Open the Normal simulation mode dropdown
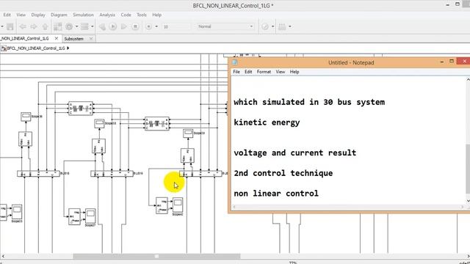This screenshot has height=264, width=470. 225,26
